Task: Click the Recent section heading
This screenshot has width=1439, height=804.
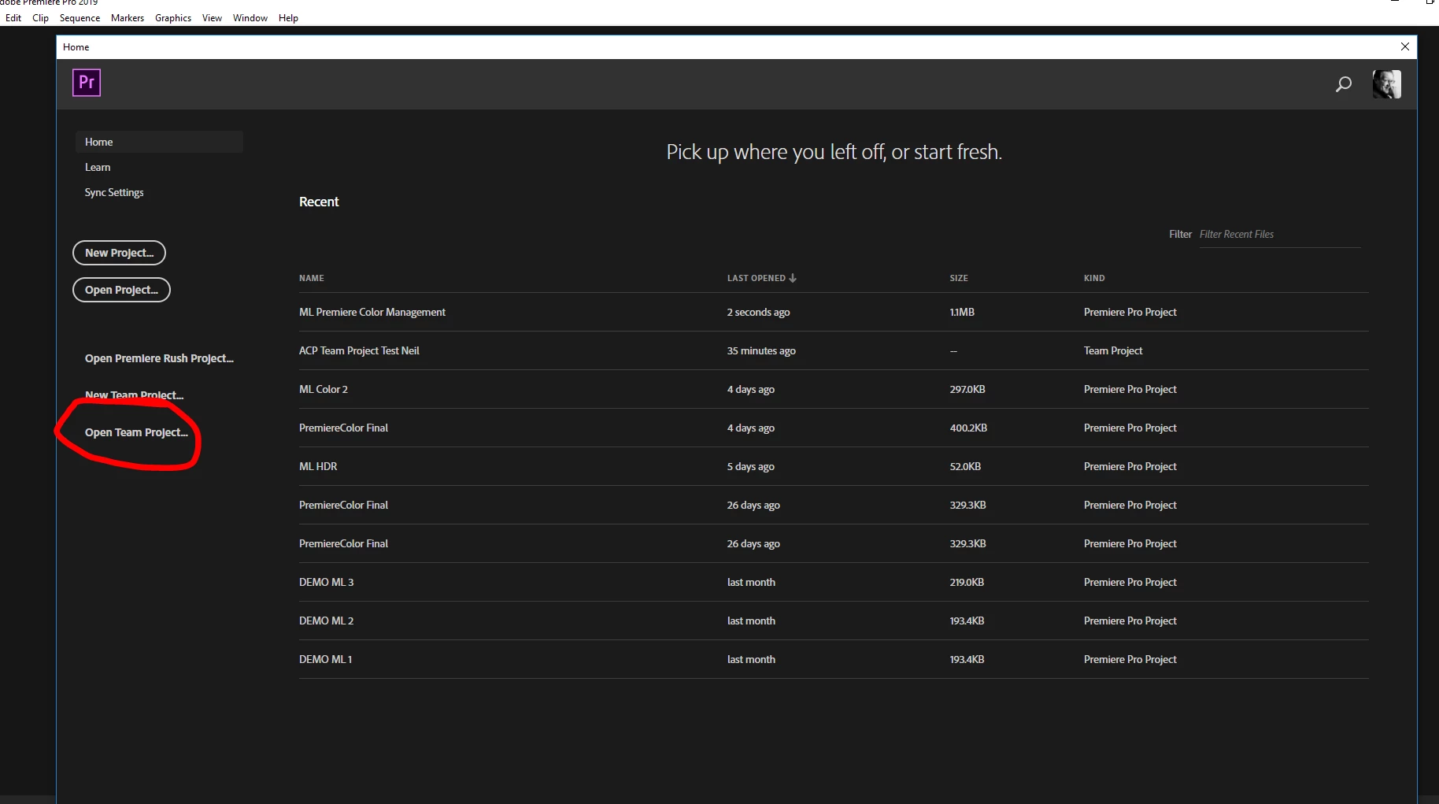Action: tap(319, 202)
